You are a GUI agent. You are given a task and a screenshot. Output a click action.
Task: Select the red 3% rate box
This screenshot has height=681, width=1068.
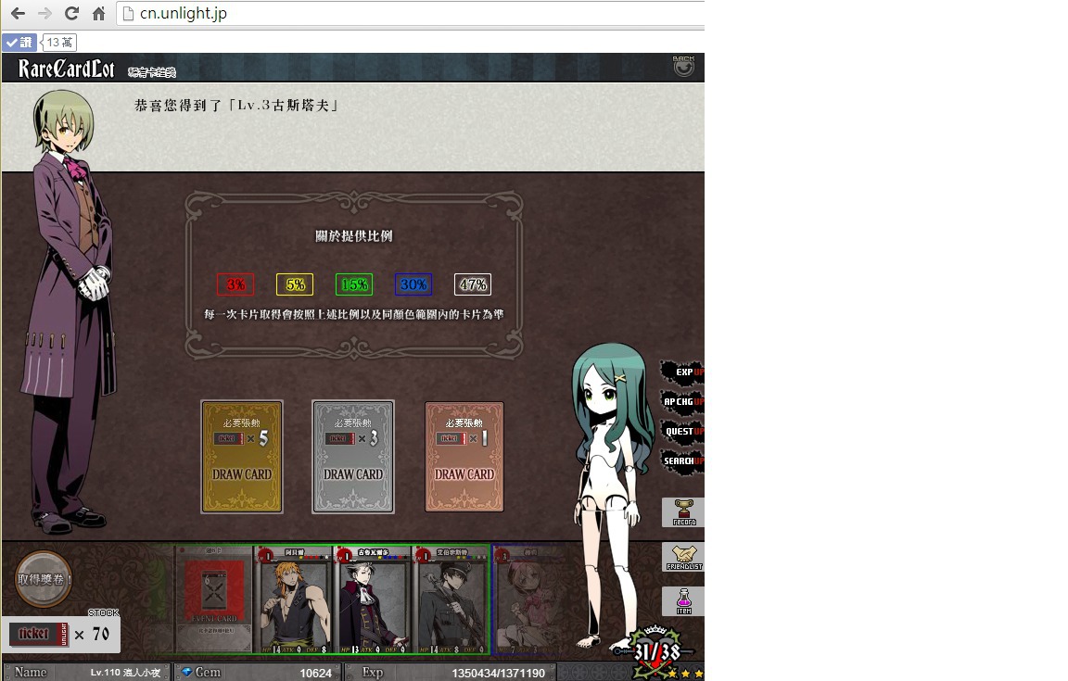click(x=235, y=284)
